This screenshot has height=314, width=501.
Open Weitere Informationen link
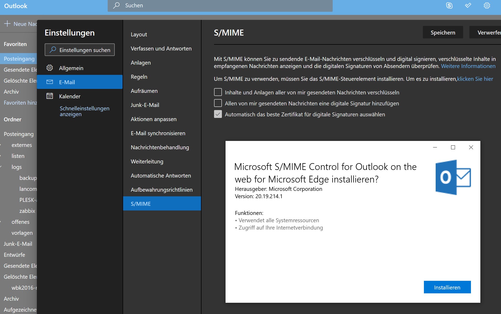468,66
